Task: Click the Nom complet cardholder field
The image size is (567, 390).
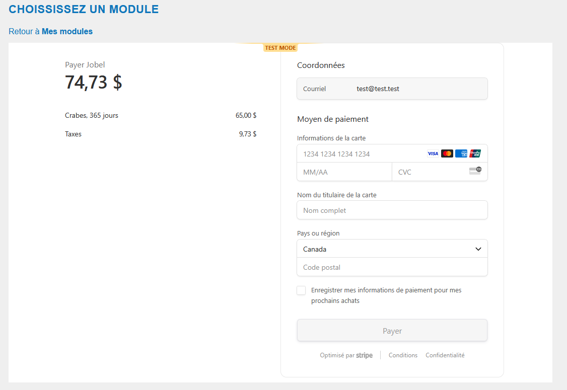Action: [x=392, y=210]
